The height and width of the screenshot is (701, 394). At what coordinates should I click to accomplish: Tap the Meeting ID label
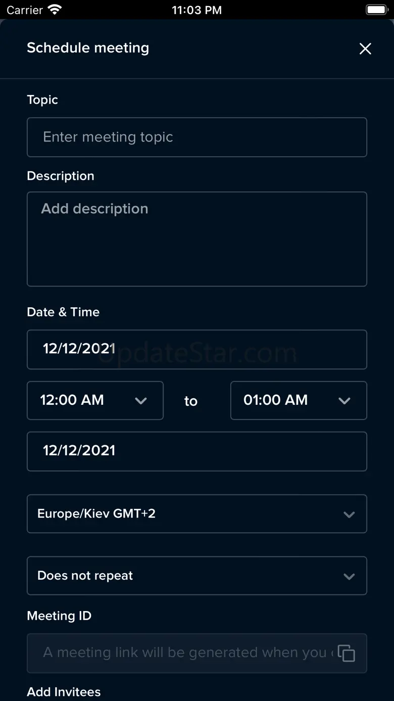(59, 616)
